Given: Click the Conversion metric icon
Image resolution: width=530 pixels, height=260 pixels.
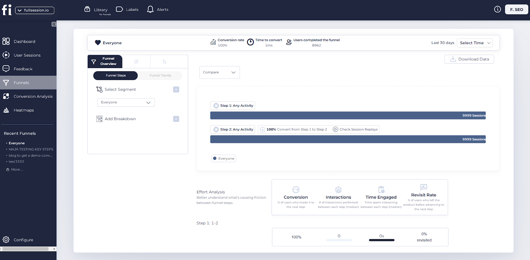Looking at the screenshot, I should point(296,190).
